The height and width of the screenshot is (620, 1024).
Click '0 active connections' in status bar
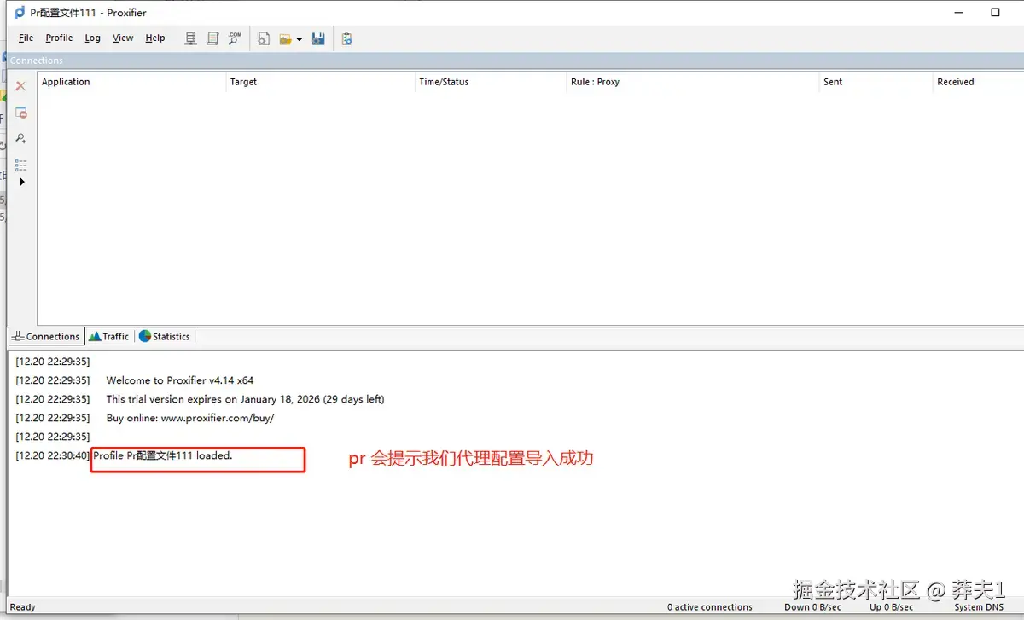click(710, 607)
